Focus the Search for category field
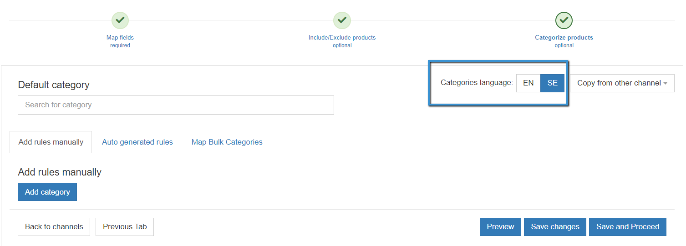 click(x=176, y=105)
